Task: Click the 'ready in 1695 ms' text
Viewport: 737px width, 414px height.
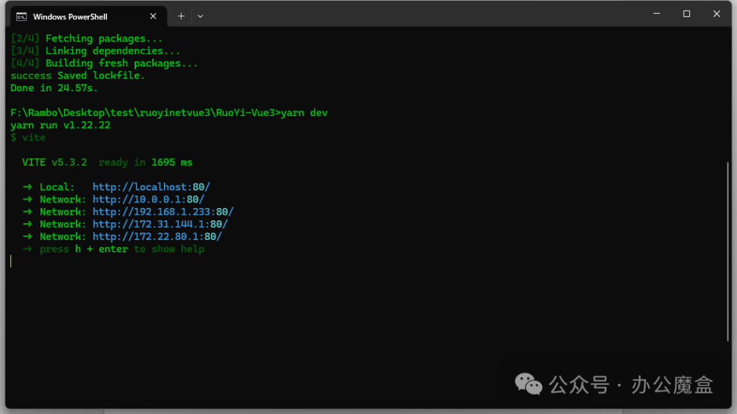Action: tap(146, 162)
